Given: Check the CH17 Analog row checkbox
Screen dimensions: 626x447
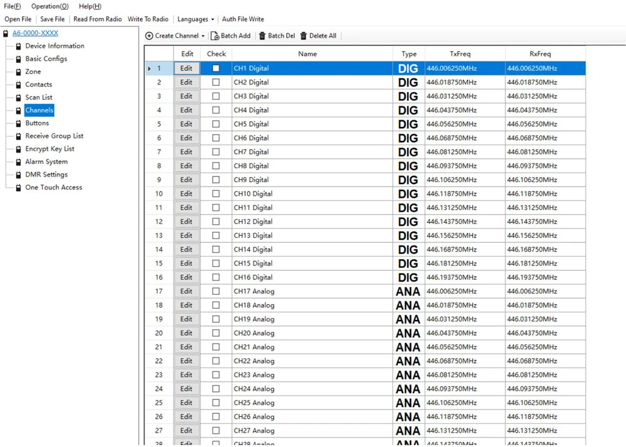Looking at the screenshot, I should click(216, 291).
